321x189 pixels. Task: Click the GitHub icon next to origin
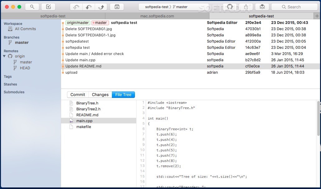(10, 56)
